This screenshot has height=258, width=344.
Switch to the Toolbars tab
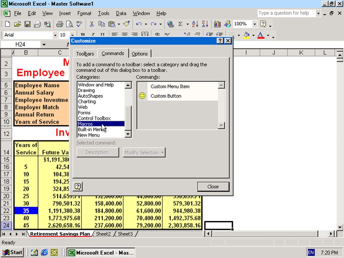point(85,54)
